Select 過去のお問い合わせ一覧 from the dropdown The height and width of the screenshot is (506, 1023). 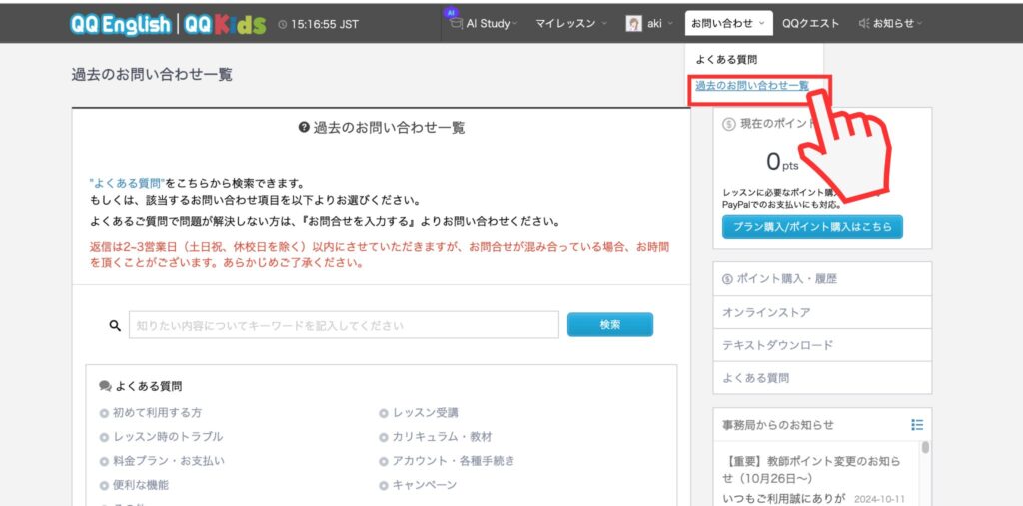click(x=751, y=86)
